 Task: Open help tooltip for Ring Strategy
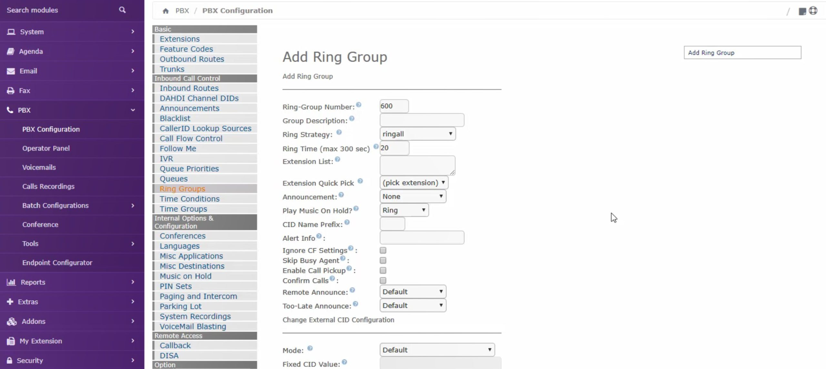[x=339, y=132]
